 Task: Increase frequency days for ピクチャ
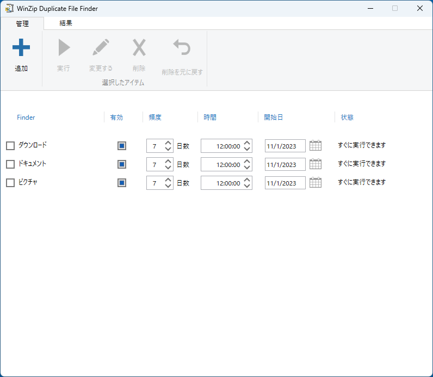tap(168, 180)
